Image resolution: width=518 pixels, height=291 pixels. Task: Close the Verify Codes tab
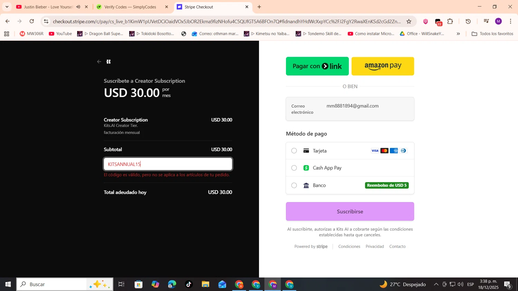pyautogui.click(x=166, y=7)
